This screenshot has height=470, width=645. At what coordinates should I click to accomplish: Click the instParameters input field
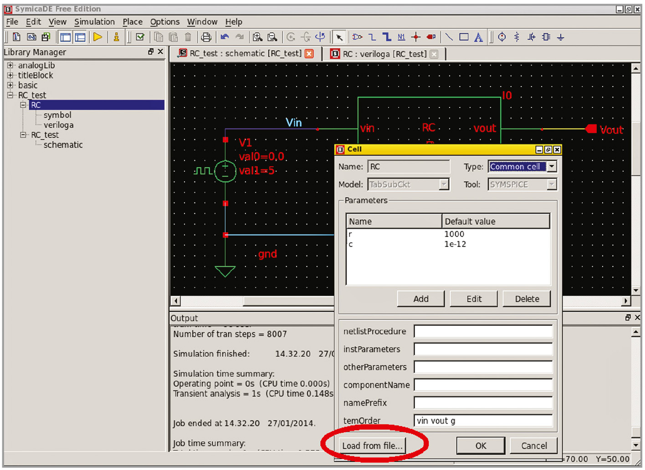483,349
